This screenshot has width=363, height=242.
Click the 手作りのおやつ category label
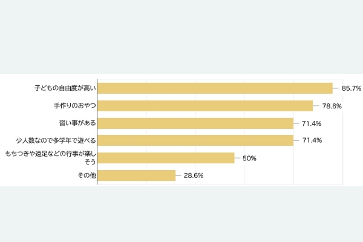75,106
